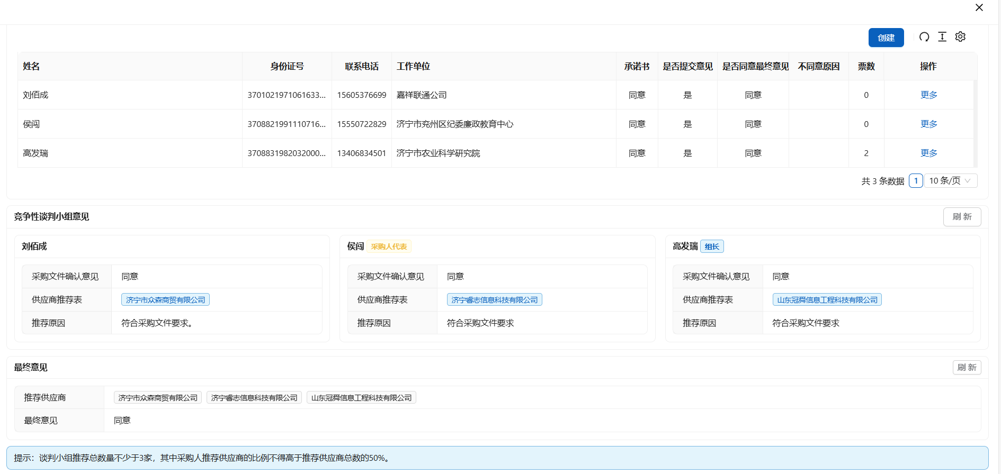The width and height of the screenshot is (1001, 474).
Task: Open the table column settings gear icon
Action: pyautogui.click(x=960, y=37)
